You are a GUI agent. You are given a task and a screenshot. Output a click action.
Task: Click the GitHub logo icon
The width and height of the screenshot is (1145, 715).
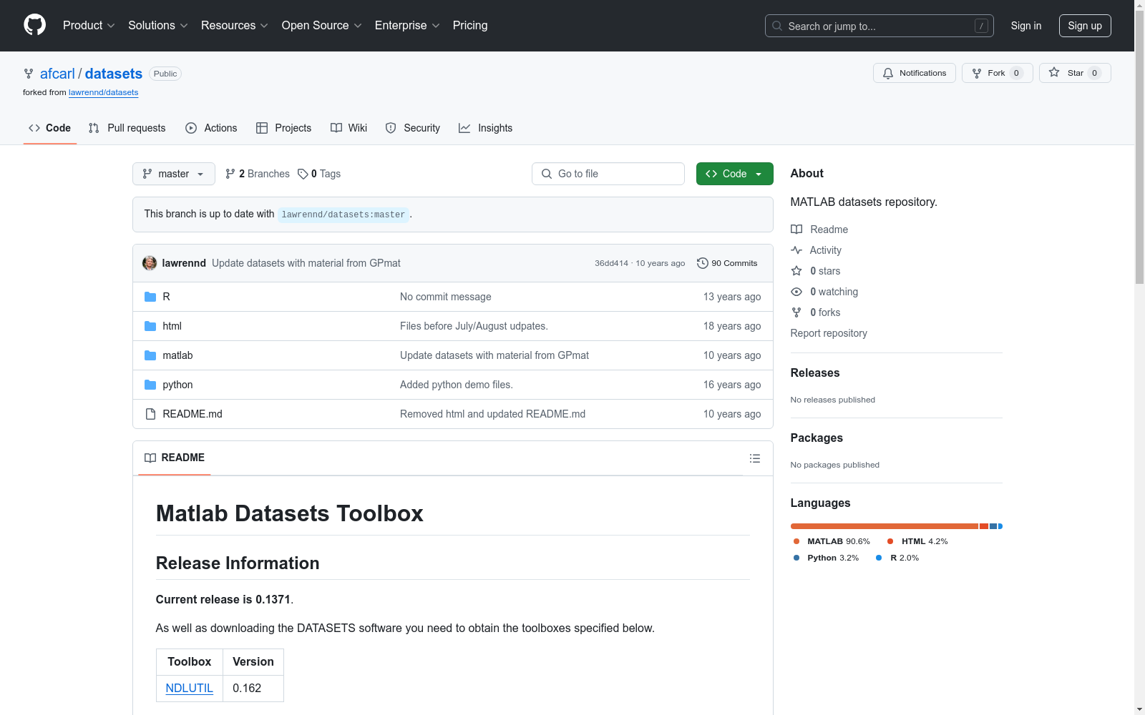34,25
